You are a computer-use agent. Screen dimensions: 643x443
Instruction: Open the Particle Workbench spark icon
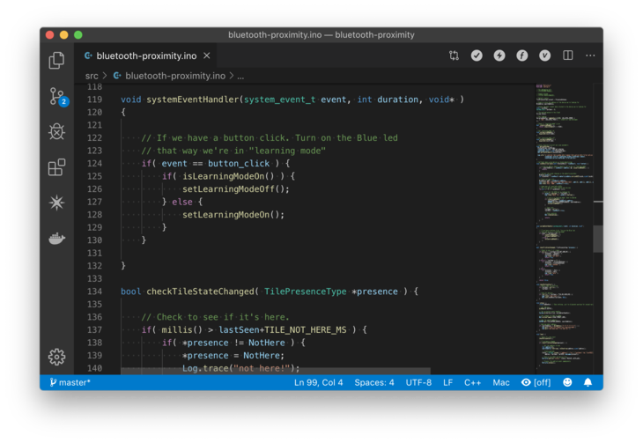[56, 203]
